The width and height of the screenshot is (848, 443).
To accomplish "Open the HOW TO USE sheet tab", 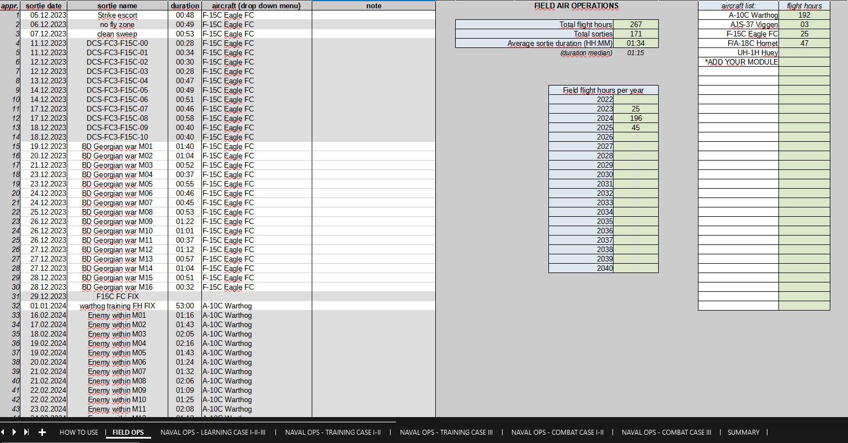I will coord(78,433).
